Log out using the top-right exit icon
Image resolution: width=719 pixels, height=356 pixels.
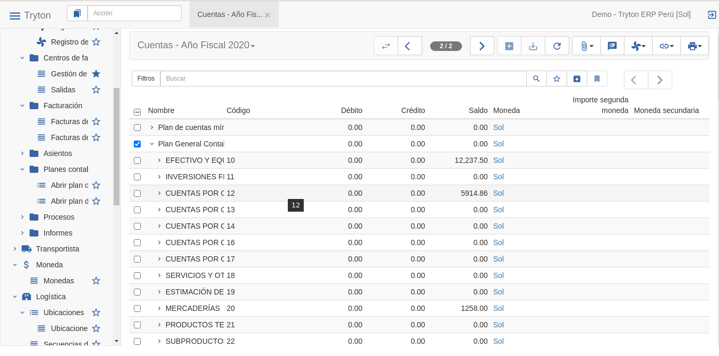click(712, 15)
